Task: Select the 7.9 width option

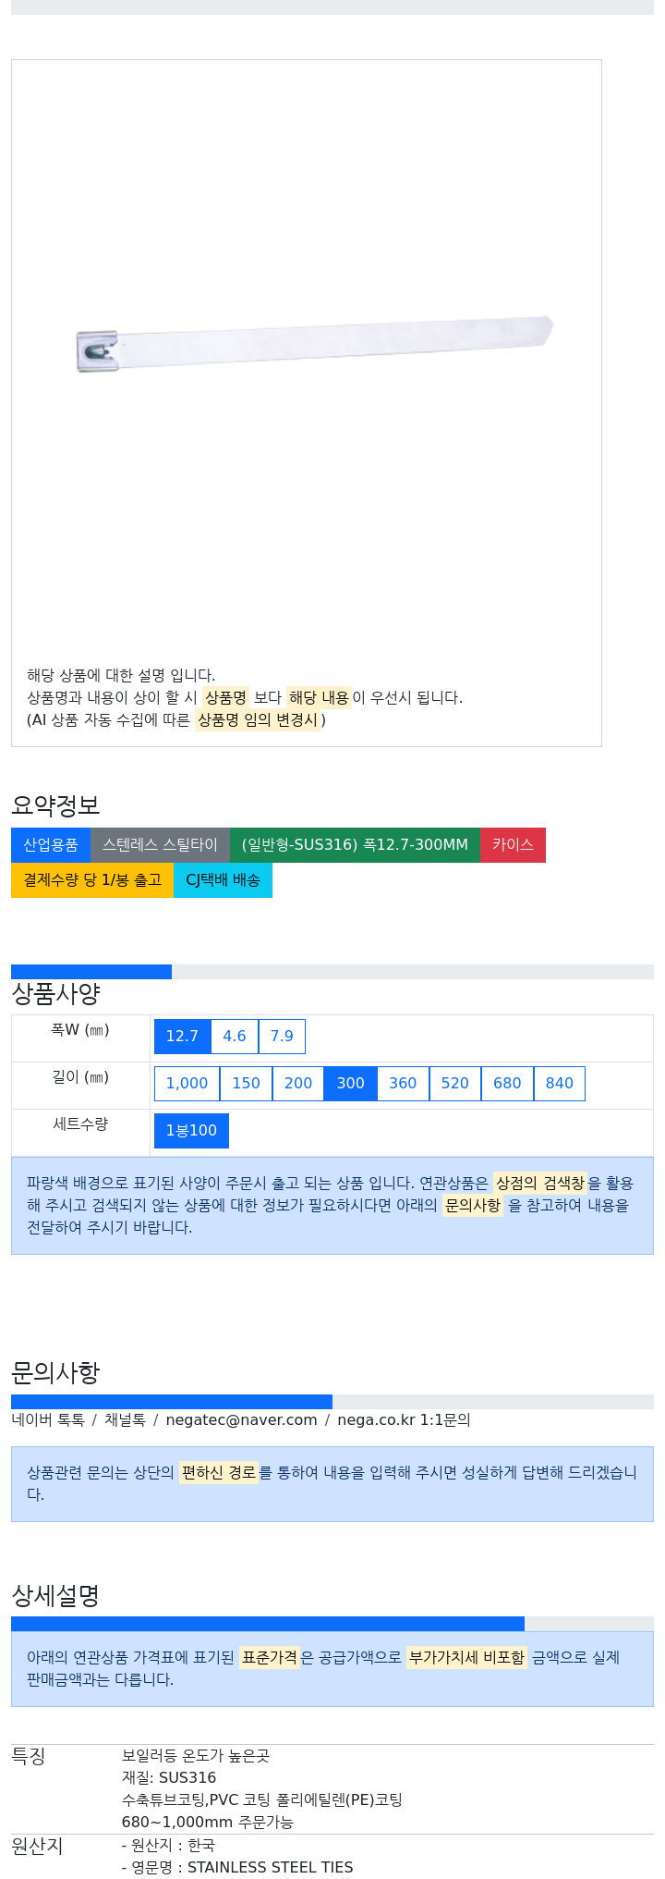Action: coord(282,1037)
